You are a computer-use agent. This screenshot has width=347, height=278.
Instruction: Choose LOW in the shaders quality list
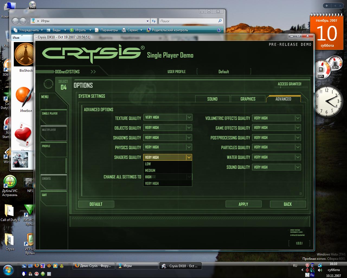[x=168, y=164]
